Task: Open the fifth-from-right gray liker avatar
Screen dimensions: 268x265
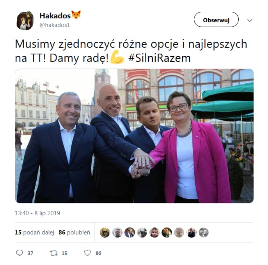Action: (142, 233)
